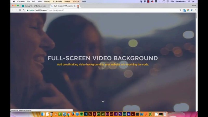Open the Chrome application menu
Image resolution: width=208 pixels, height=117 pixels.
pyautogui.click(x=21, y=2)
